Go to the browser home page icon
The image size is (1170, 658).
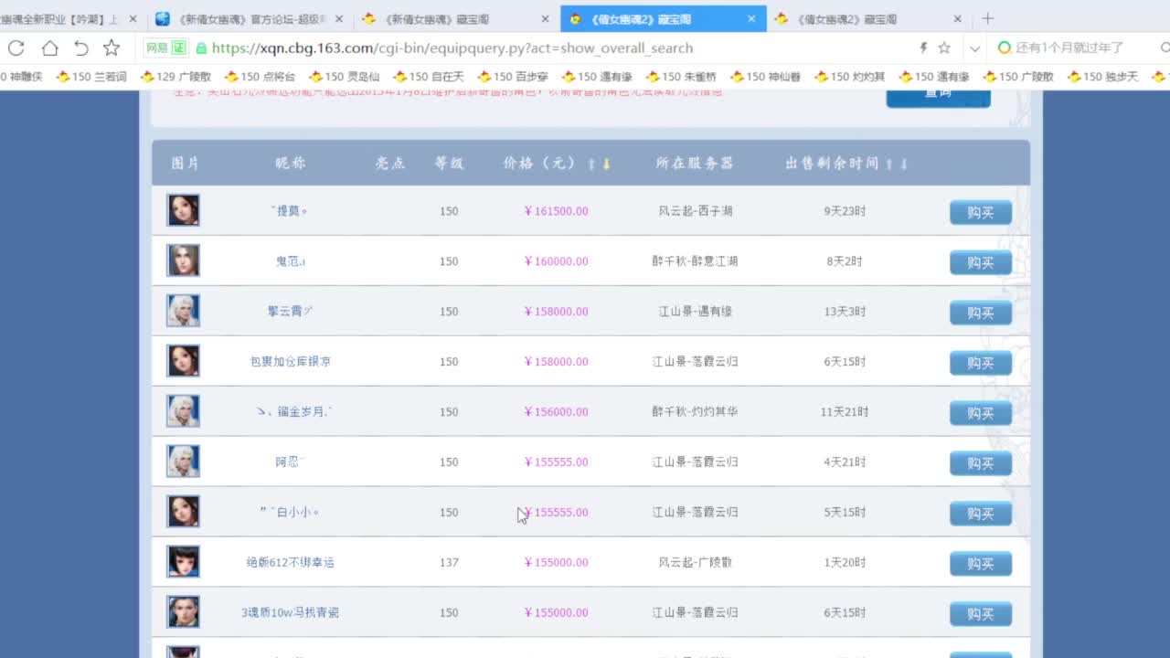49,48
